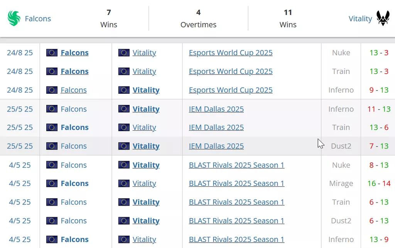The image size is (395, 248).
Task: Click the 25/5 25 date on Train row
Action: [x=20, y=128]
